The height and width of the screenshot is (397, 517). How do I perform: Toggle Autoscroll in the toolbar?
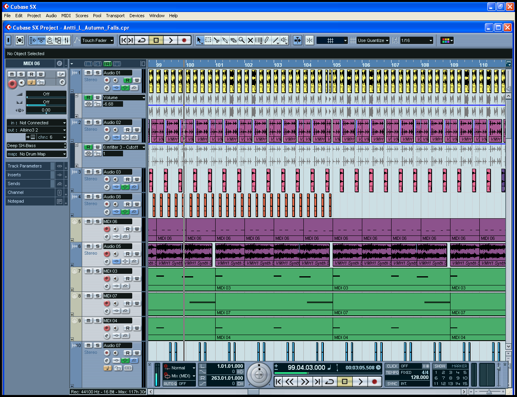[x=297, y=40]
